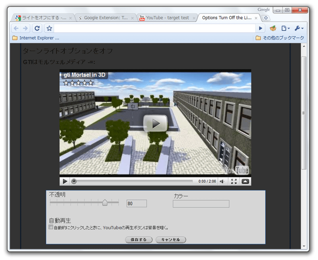Click the page scroll up arrow

tap(304, 46)
